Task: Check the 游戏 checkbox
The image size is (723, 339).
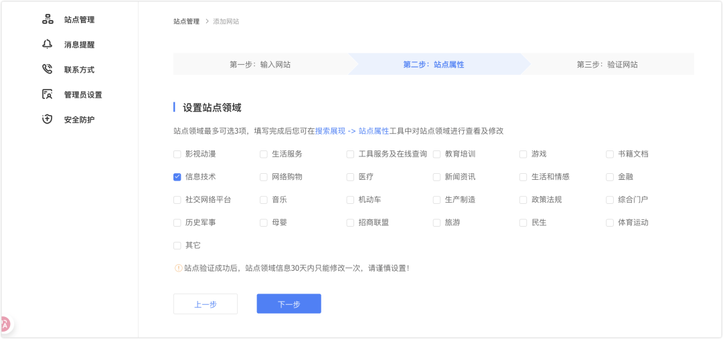Action: pos(523,154)
